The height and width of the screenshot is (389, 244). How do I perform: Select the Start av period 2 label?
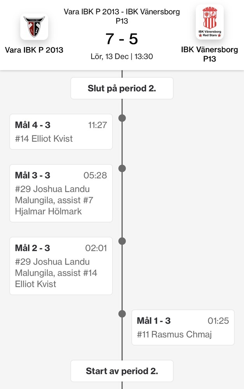click(x=122, y=371)
